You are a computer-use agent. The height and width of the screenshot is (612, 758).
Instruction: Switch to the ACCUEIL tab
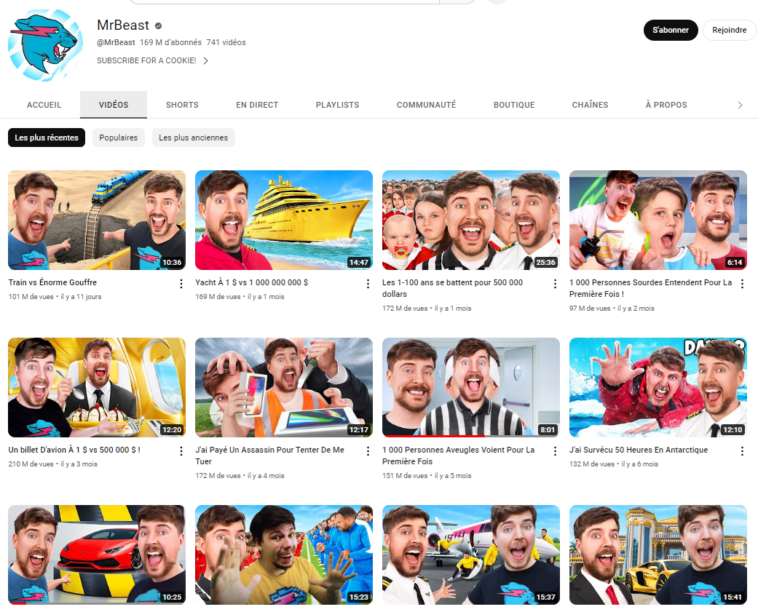click(44, 105)
